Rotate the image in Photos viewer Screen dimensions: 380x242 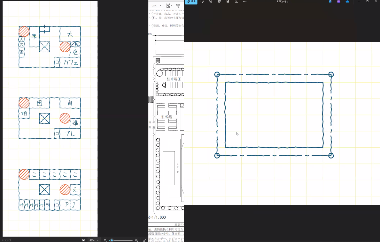pyautogui.click(x=202, y=2)
